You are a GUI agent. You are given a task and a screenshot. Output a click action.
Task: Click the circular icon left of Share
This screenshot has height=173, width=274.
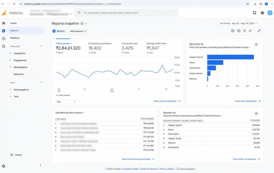pos(239,31)
